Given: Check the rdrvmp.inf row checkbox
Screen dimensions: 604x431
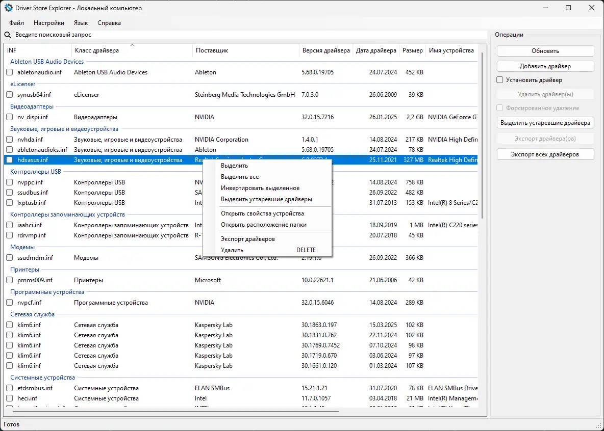Looking at the screenshot, I should (x=10, y=235).
